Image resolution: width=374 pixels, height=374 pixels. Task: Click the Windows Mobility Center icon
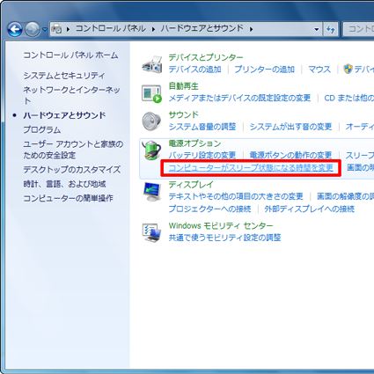pyautogui.click(x=151, y=232)
